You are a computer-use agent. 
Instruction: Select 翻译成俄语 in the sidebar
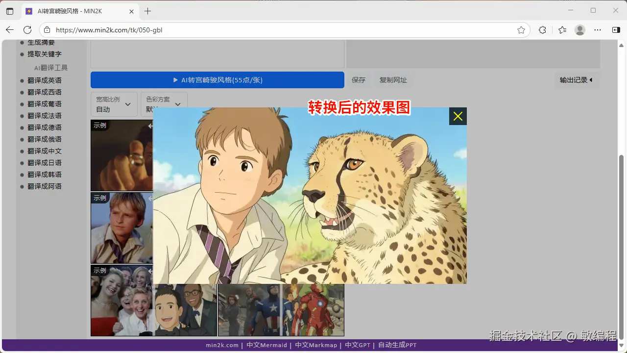point(44,139)
